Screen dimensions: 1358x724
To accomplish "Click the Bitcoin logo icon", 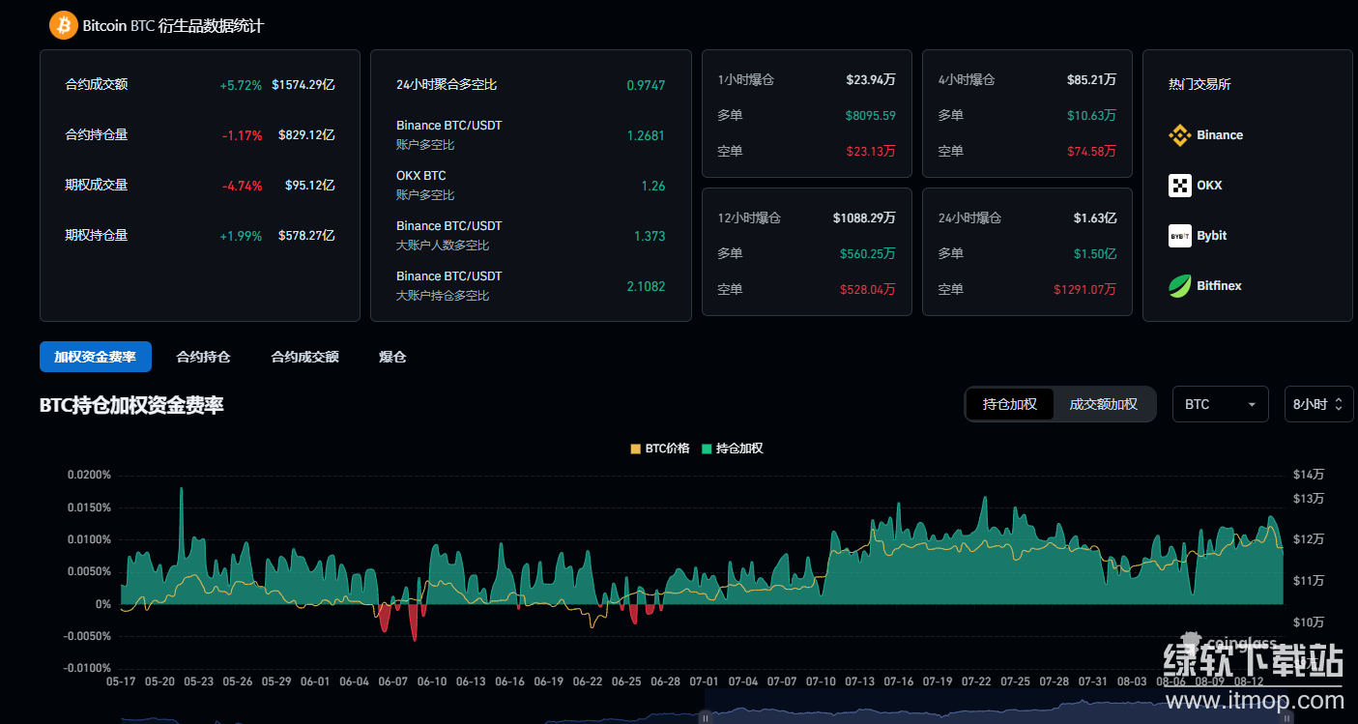I will (64, 25).
